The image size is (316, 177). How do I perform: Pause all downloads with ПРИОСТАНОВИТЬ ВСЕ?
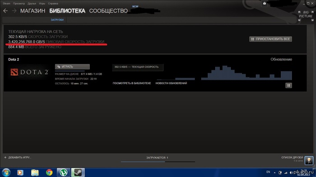pos(270,39)
